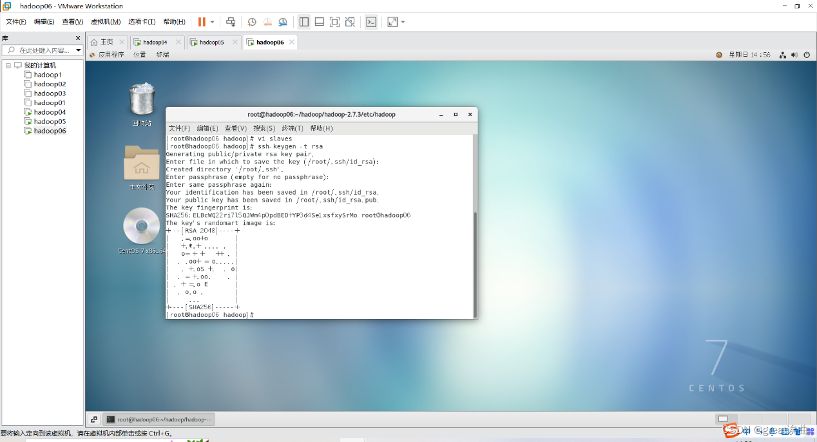Open the library search dropdown arrow
Image resolution: width=817 pixels, height=442 pixels.
coord(79,50)
